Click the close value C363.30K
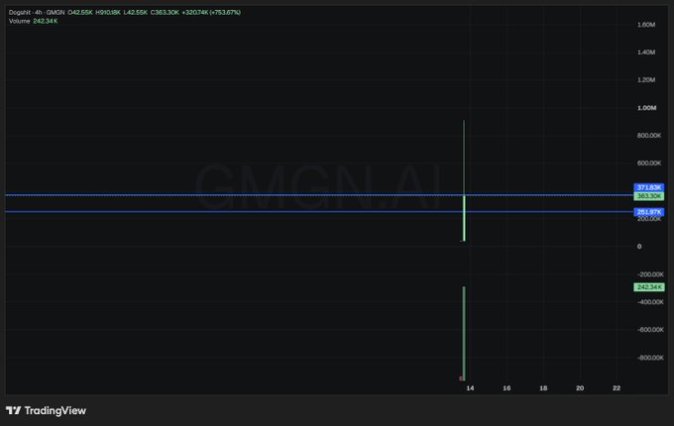 (165, 13)
